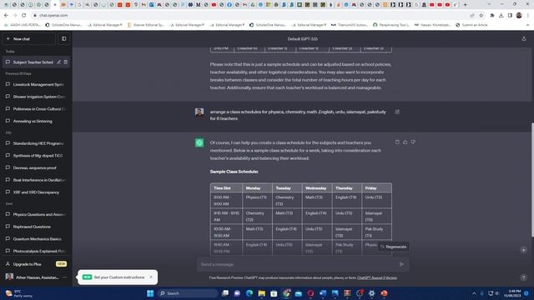
Task: Open the help question mark button
Action: point(523,277)
